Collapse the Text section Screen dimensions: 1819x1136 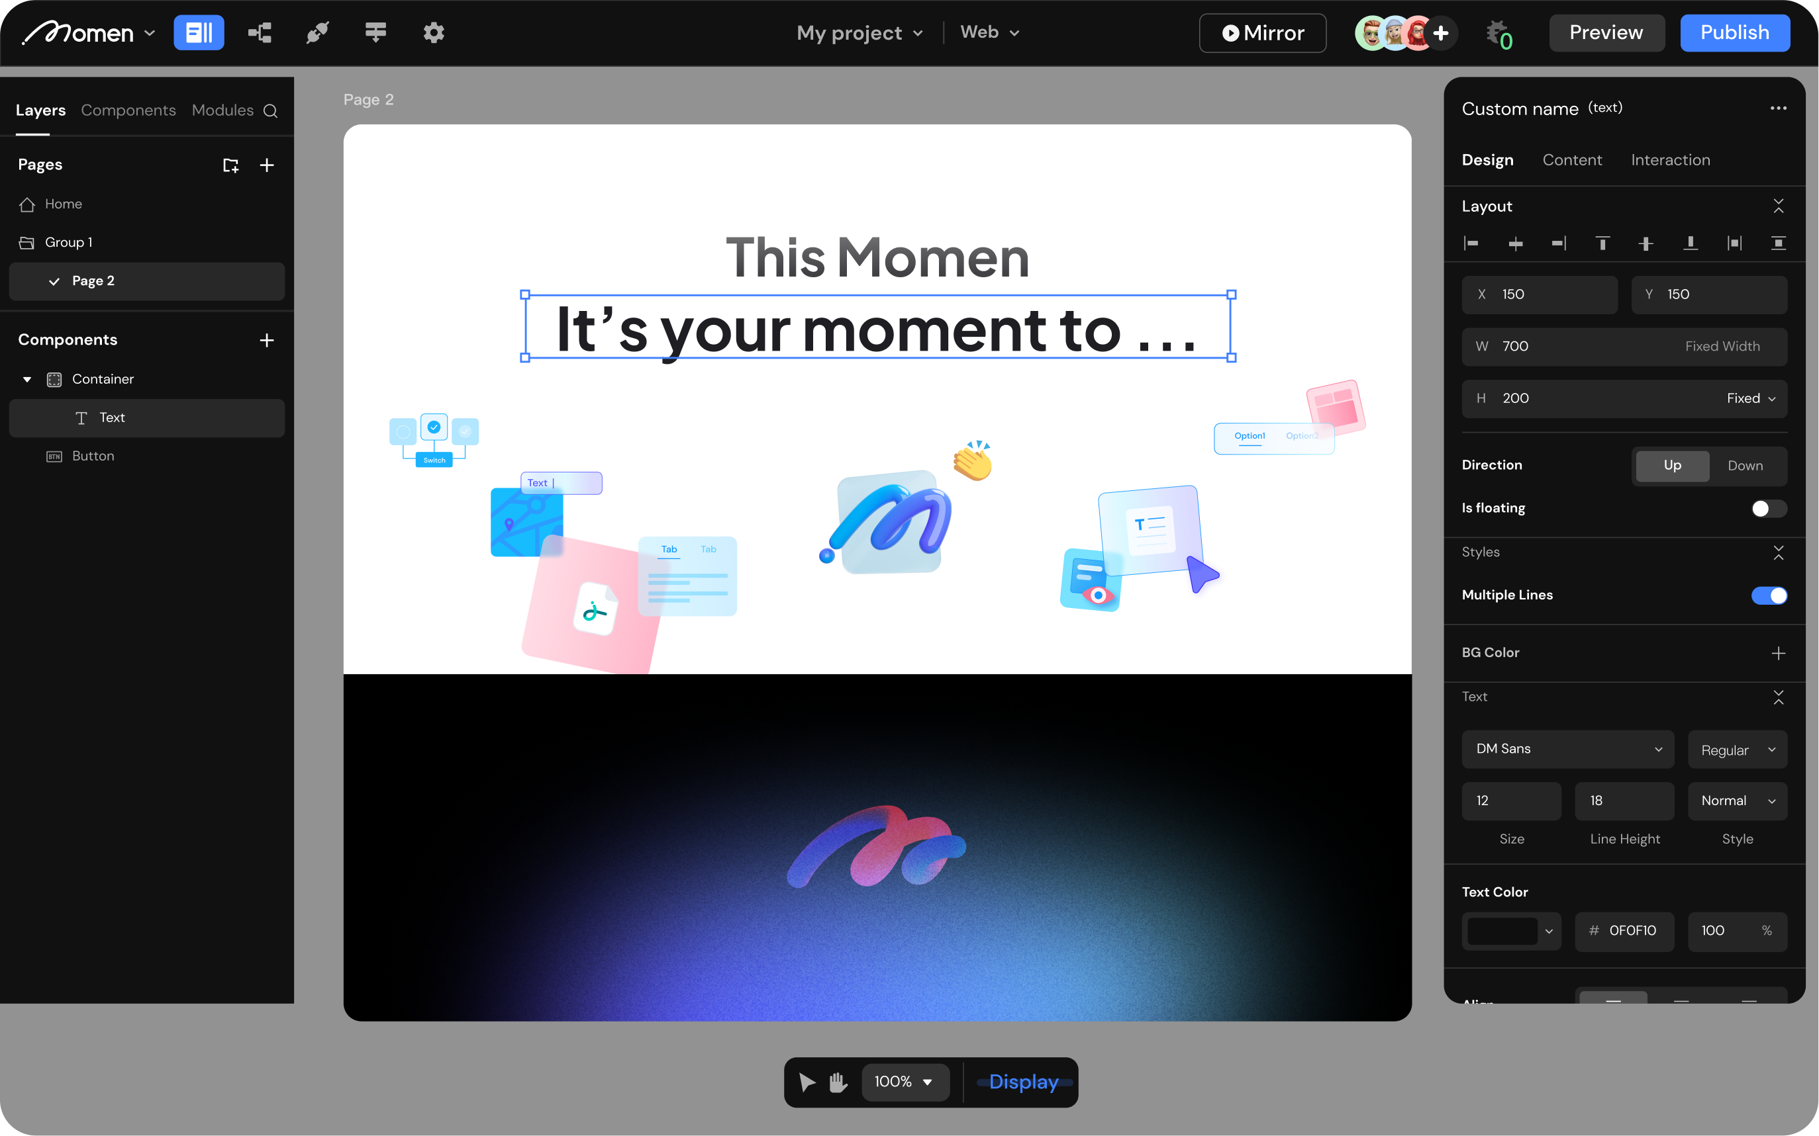tap(1779, 698)
